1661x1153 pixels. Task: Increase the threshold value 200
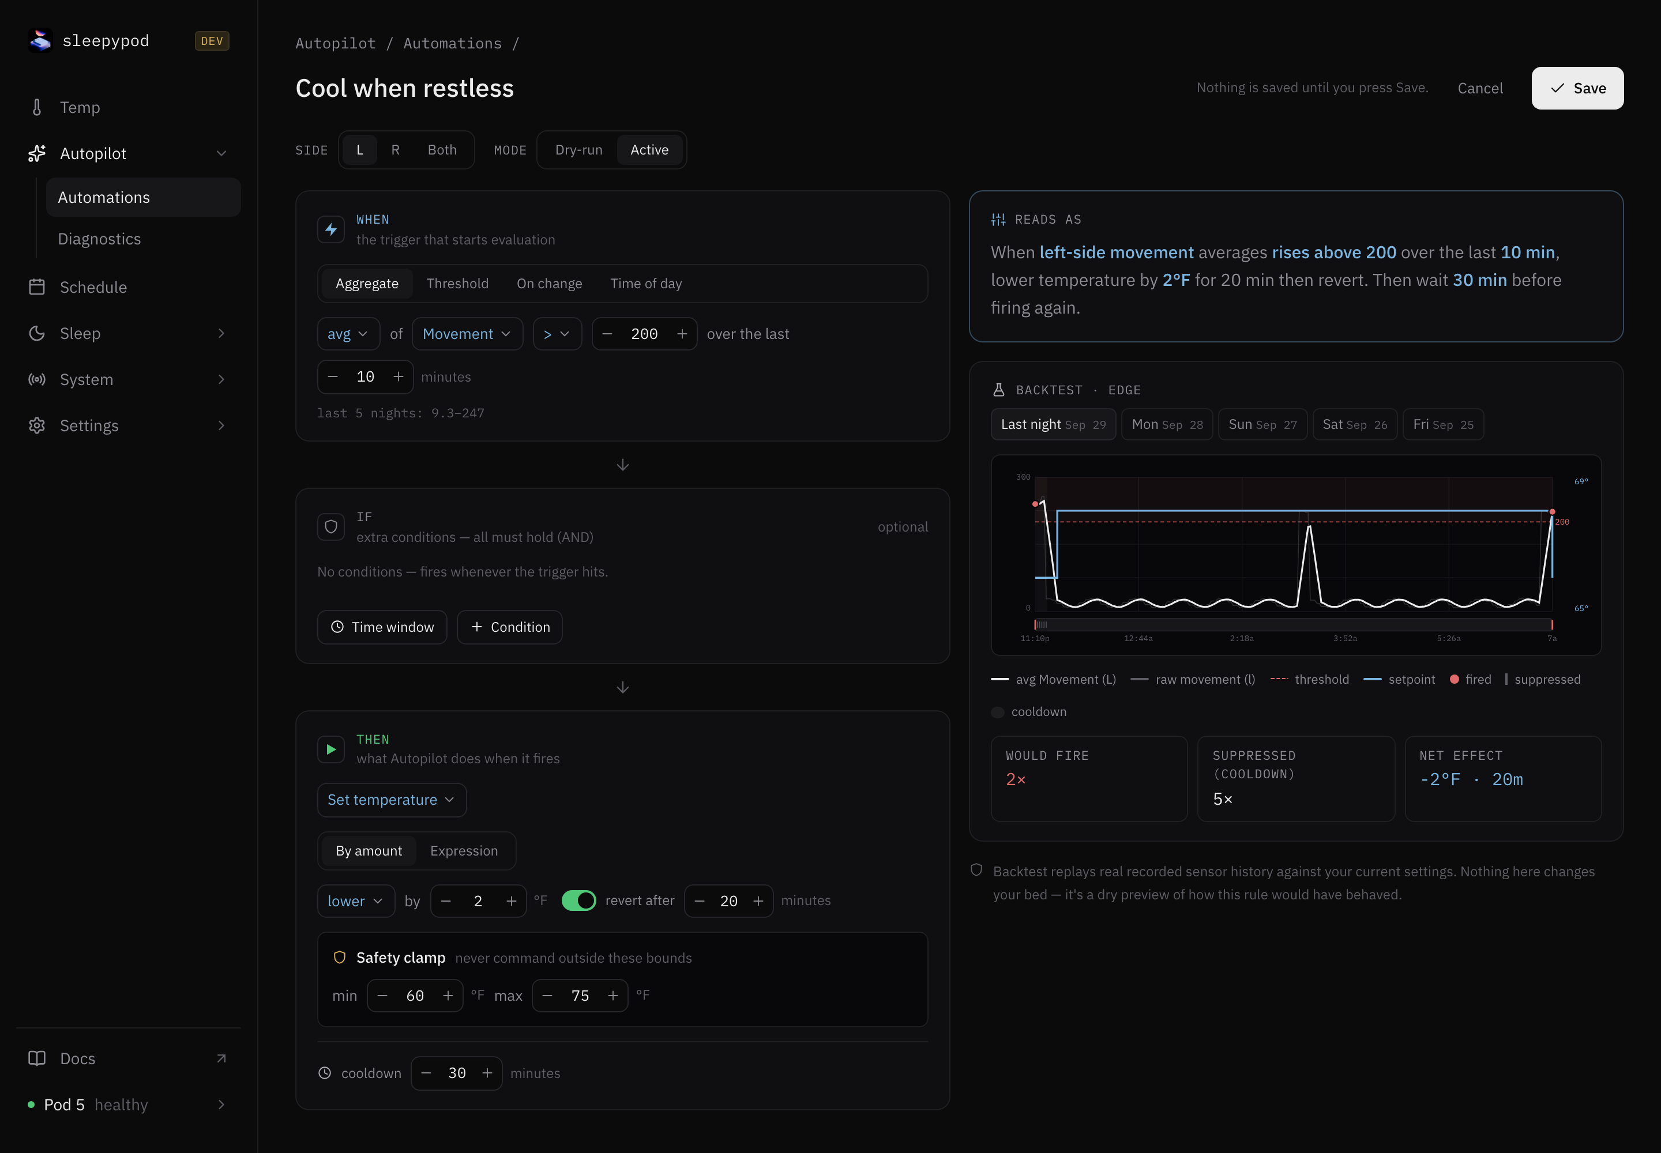(682, 334)
